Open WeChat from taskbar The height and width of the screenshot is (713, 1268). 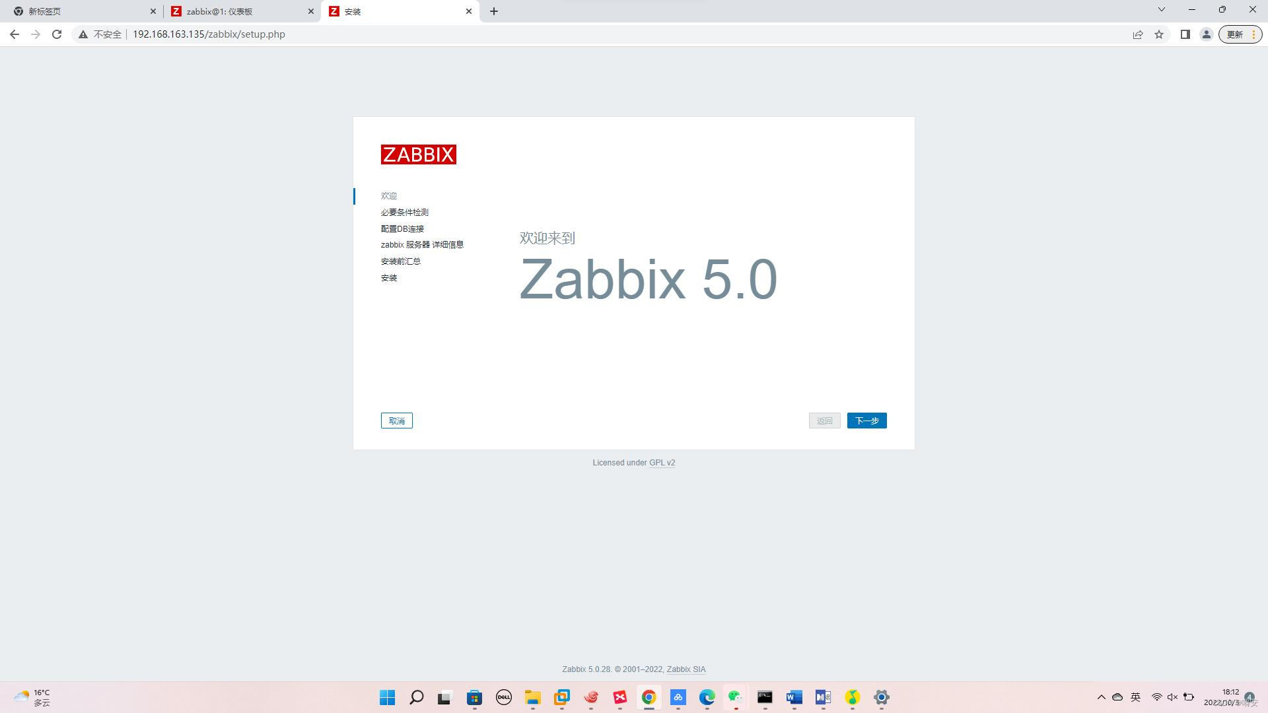[736, 697]
